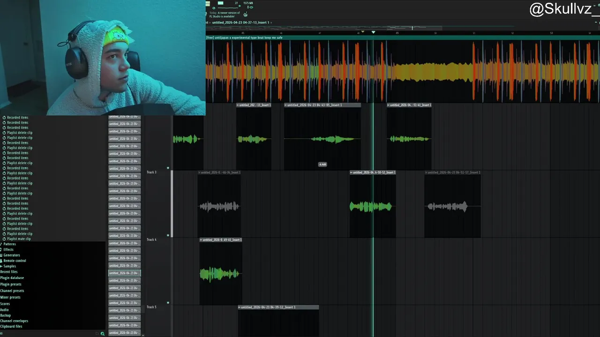The height and width of the screenshot is (337, 600).
Task: Click bar 51 on the timeline ruler
Action: point(474,33)
